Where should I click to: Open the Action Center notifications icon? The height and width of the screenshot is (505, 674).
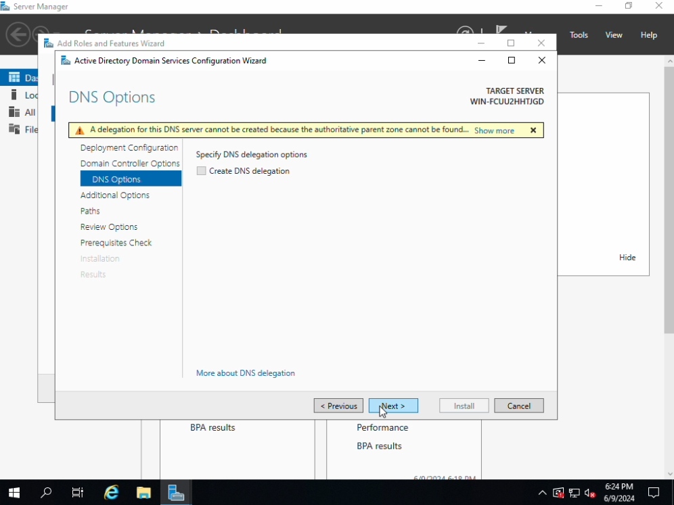tap(654, 493)
